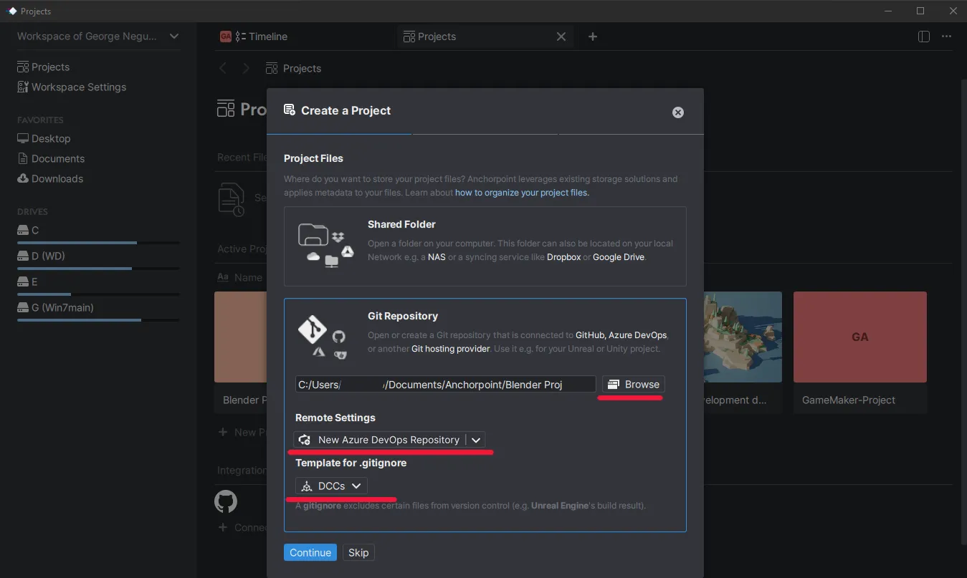Open the DCCs gitignore template dropdown
Screen dimensions: 967x578
(x=330, y=485)
